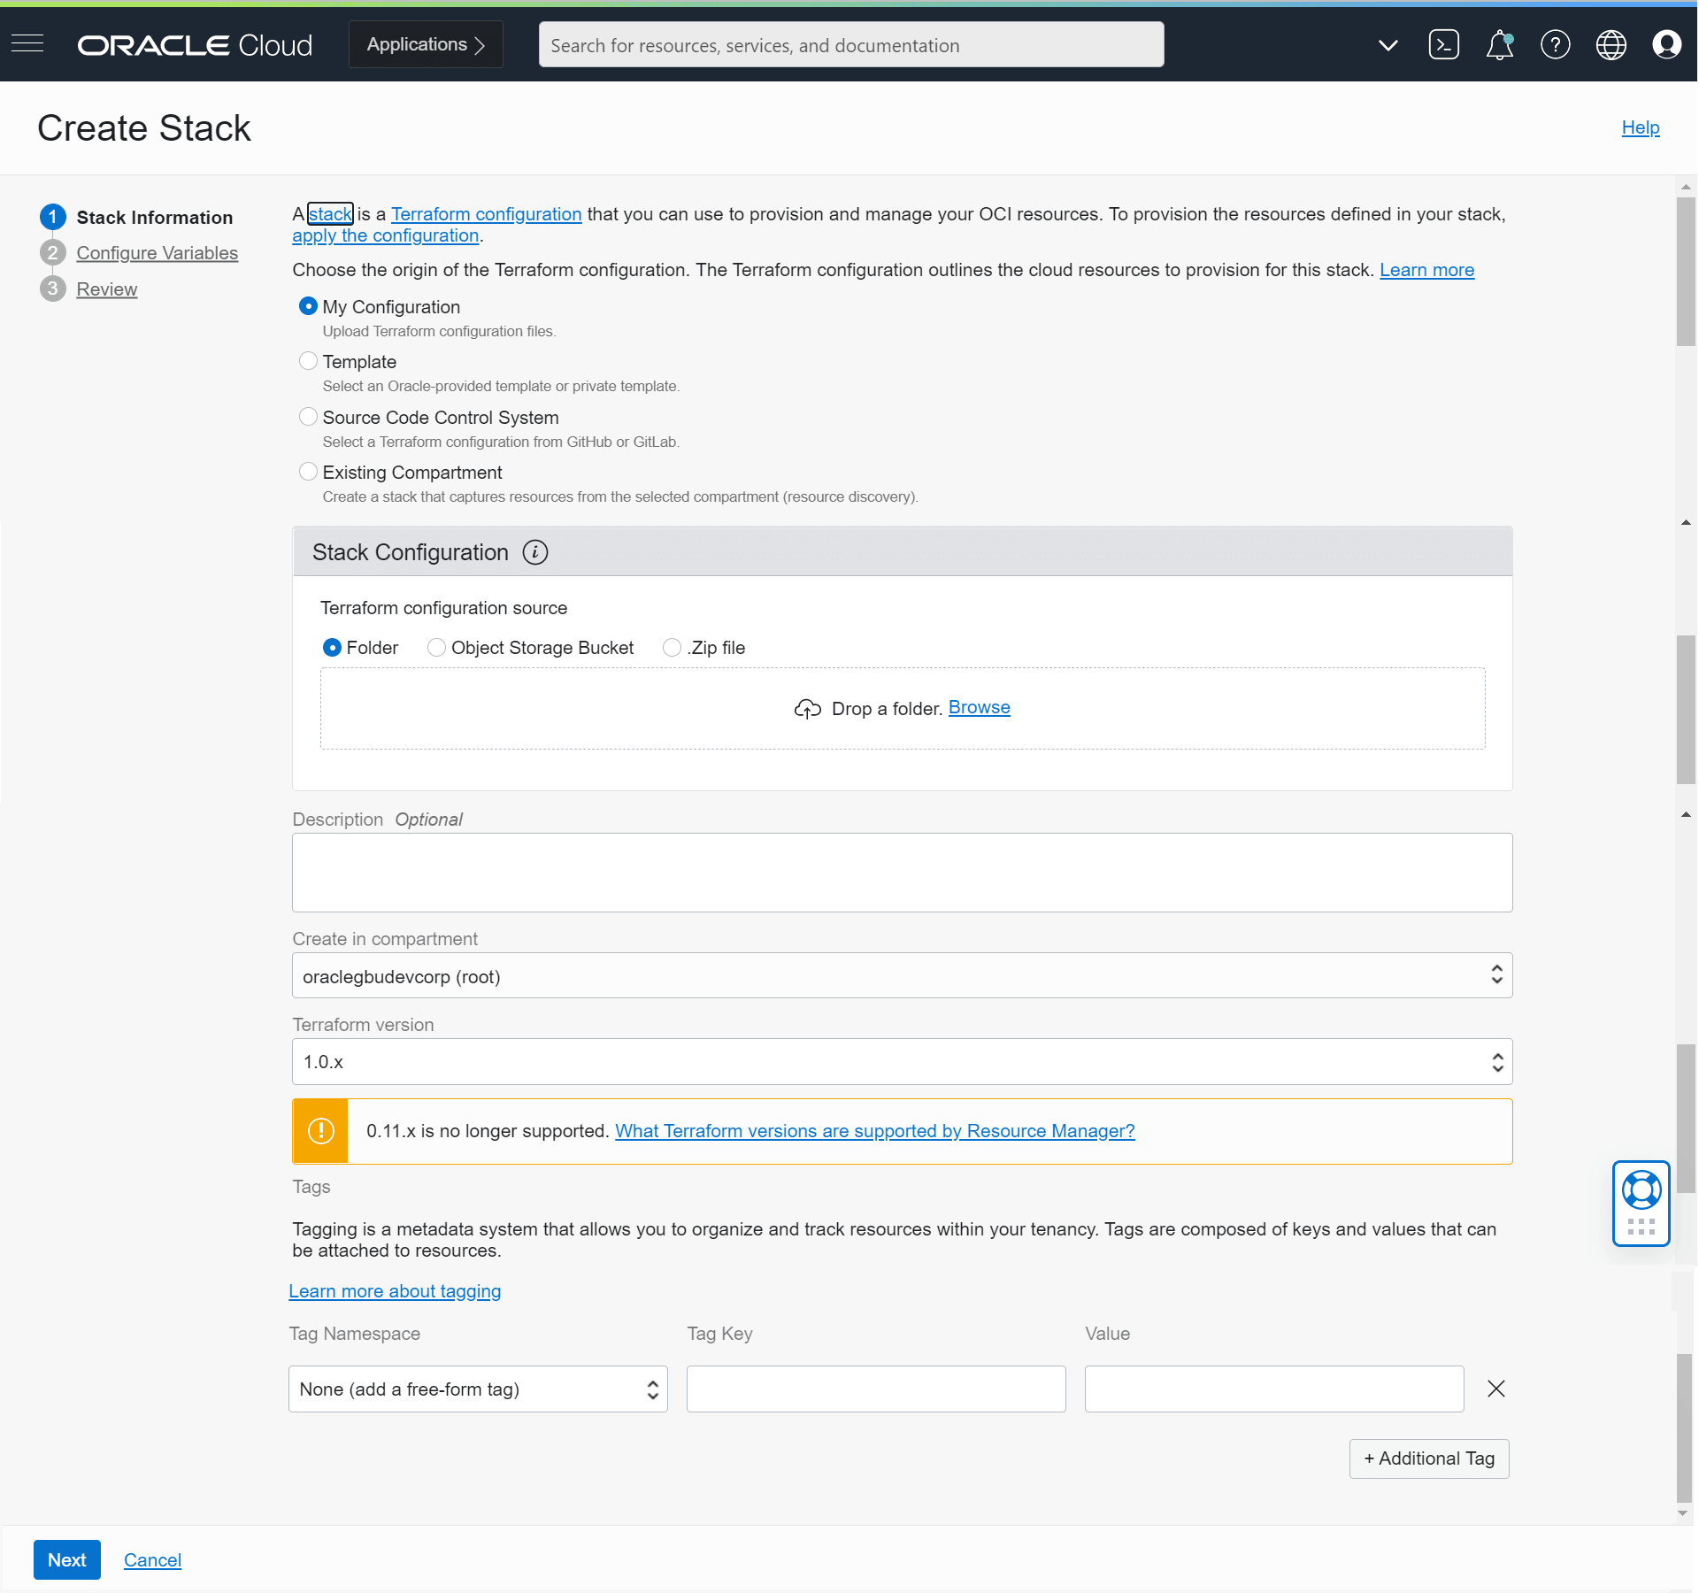This screenshot has height=1593, width=1699.
Task: Remove the tag row with X icon
Action: (1495, 1389)
